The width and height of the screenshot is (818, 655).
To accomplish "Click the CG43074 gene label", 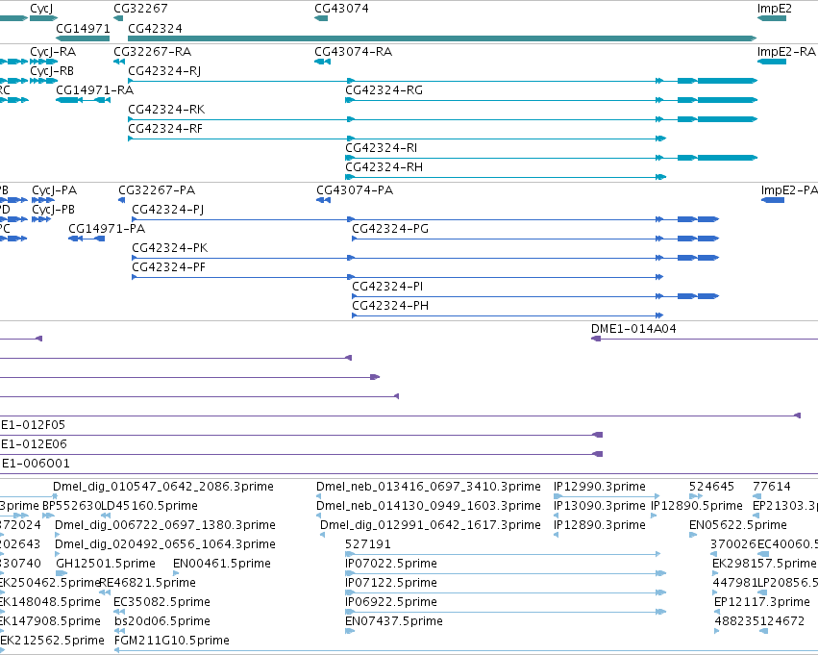I will 341,9.
